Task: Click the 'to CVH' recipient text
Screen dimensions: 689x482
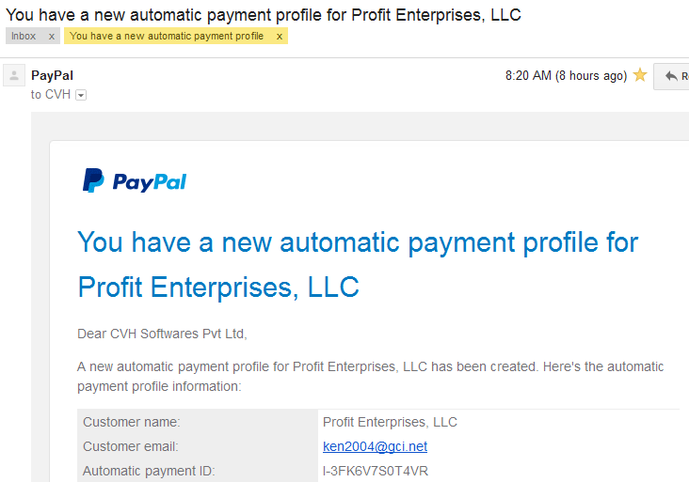Action: [x=51, y=94]
